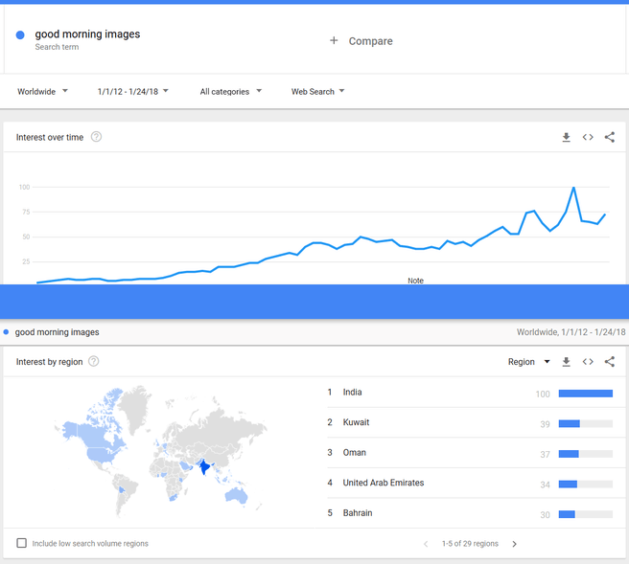Click the blue dot next to search term

click(x=20, y=35)
